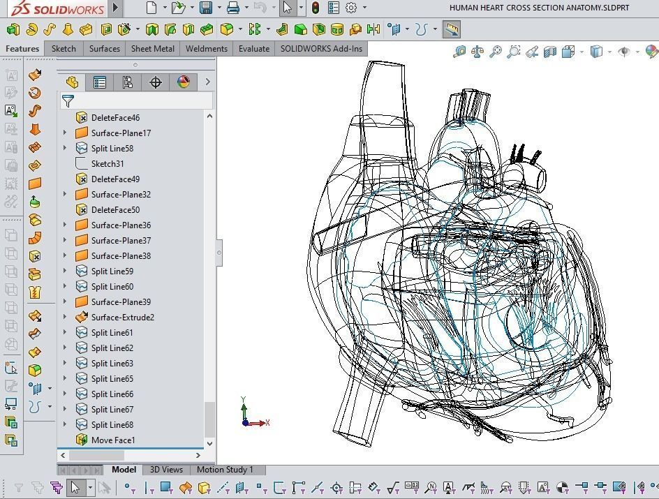
Task: Switch to the Surfaces tab
Action: [105, 49]
